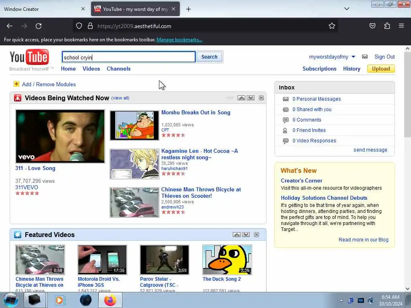Open the 311VEVO channel link
The height and width of the screenshot is (308, 411).
[26, 187]
